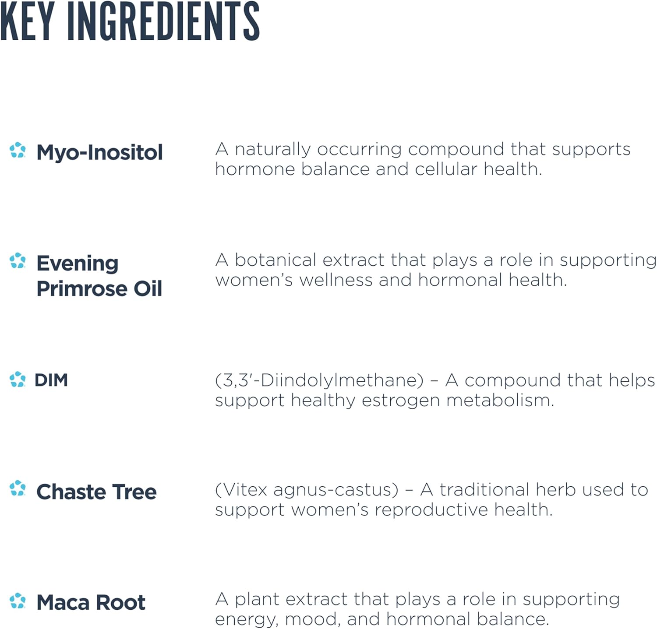This screenshot has height=629, width=657.
Task: Click the Evening Primrose Oil label
Action: pyautogui.click(x=99, y=276)
